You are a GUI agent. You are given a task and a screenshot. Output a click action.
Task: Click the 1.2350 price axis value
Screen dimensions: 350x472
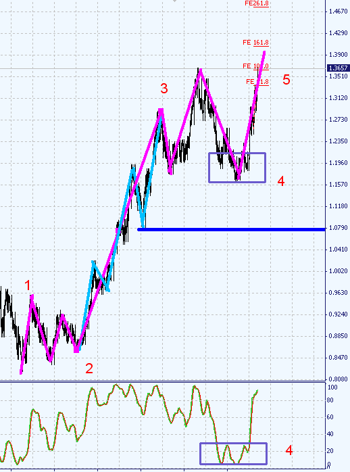(339, 141)
